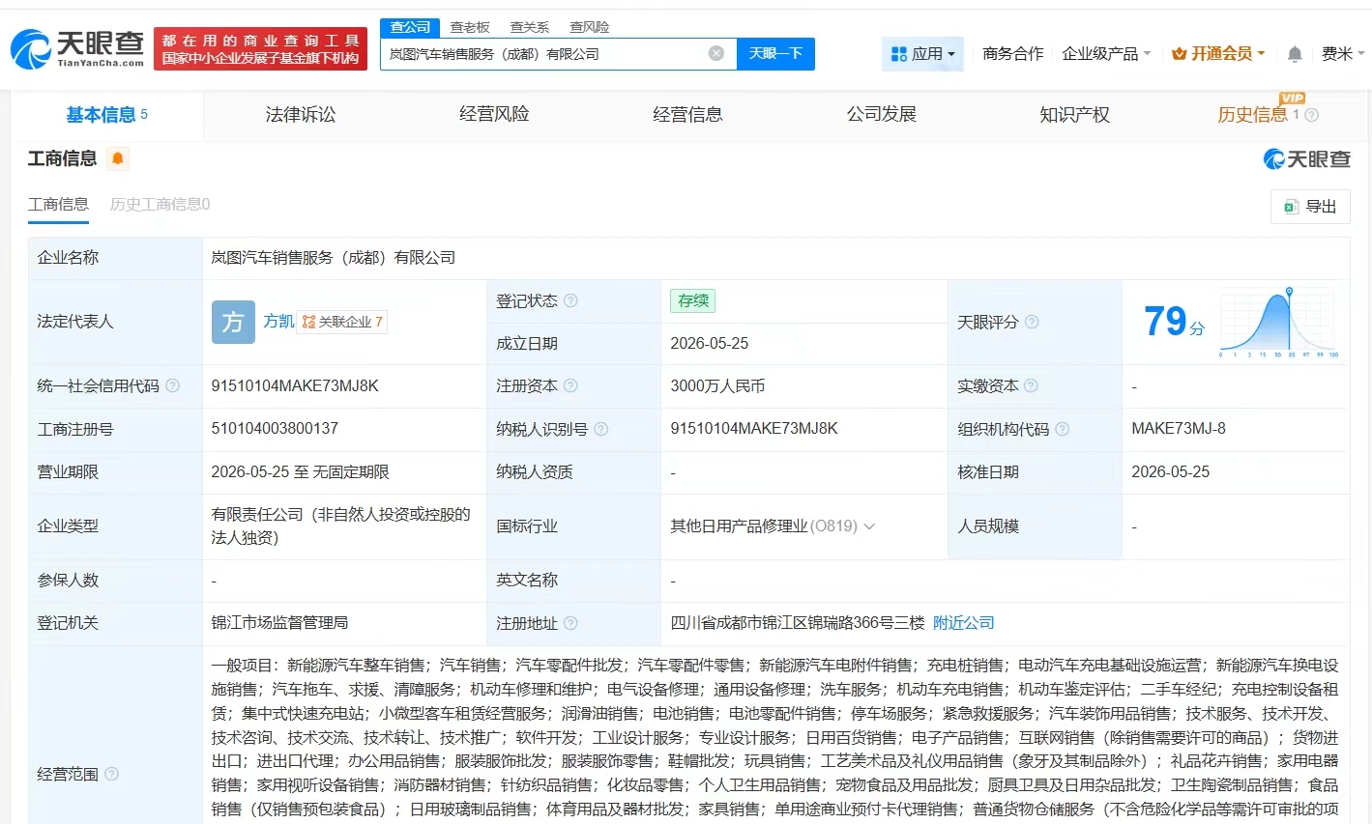The height and width of the screenshot is (824, 1372).
Task: Click the red 国家中小企业发展子基金 banner
Action: pos(260,49)
